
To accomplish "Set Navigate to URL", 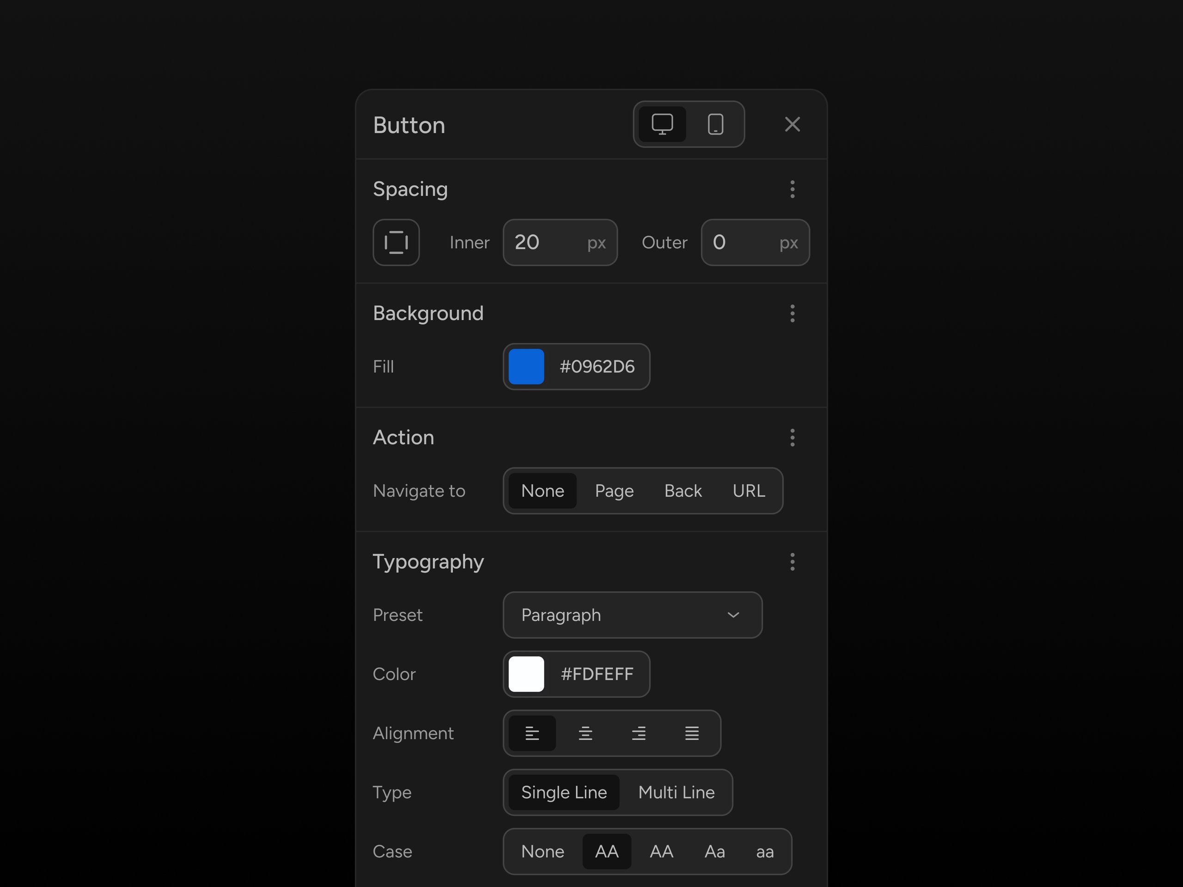I will (749, 491).
